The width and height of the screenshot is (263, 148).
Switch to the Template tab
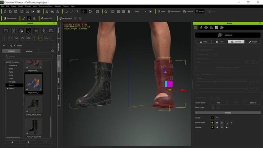pos(11,51)
